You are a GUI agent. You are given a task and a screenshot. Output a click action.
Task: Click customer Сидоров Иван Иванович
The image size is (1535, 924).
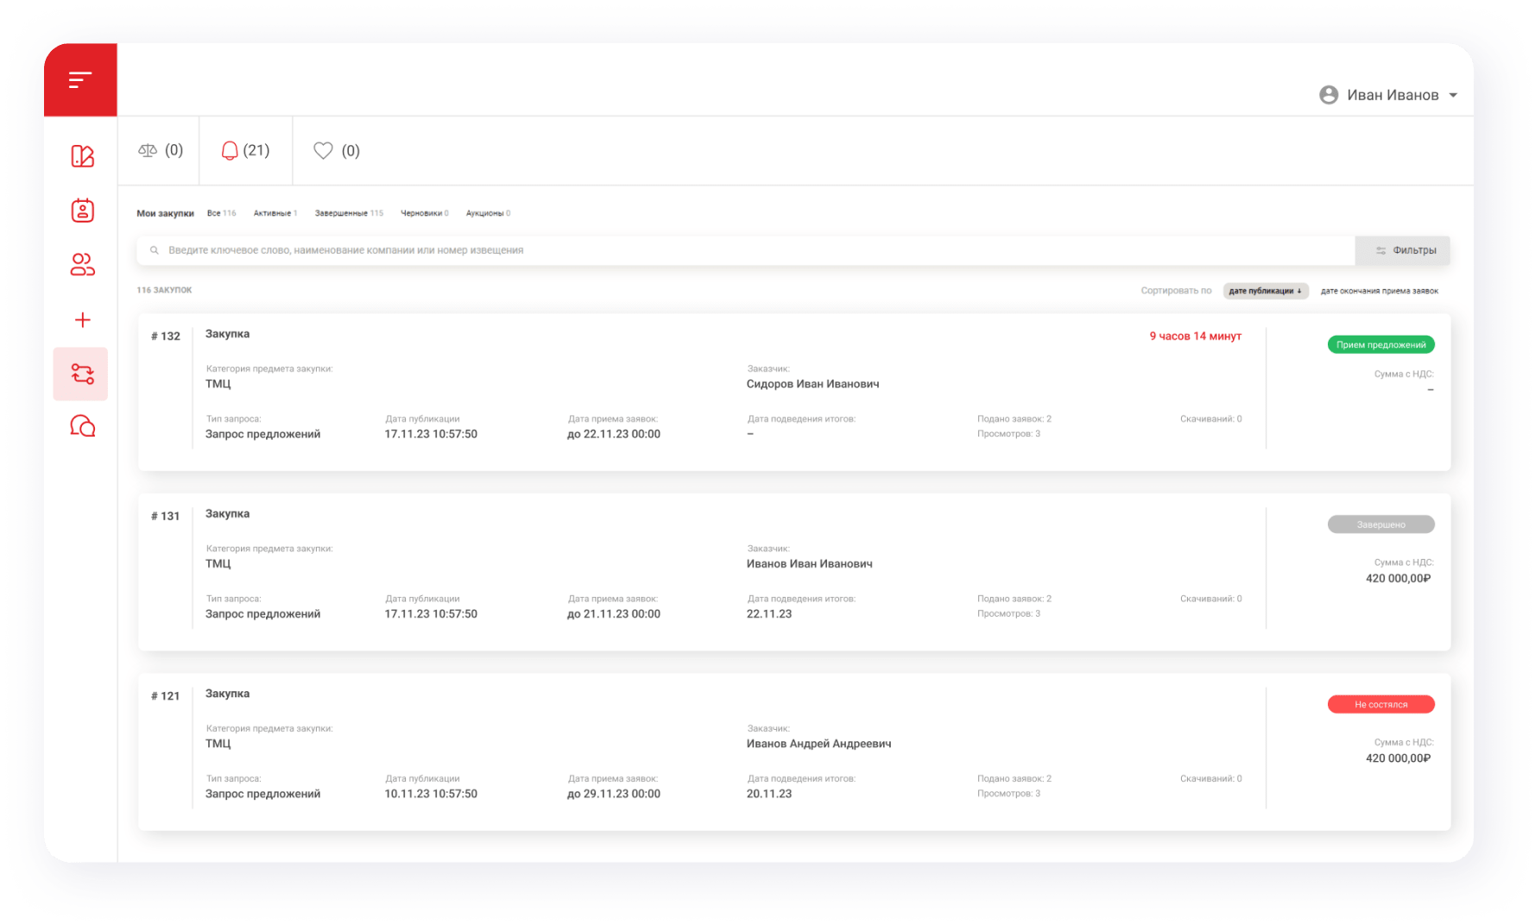(x=812, y=384)
